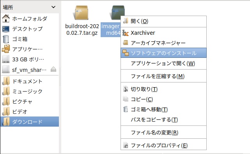Choose コピー(C) from the menu
This screenshot has height=154, width=250.
click(163, 99)
